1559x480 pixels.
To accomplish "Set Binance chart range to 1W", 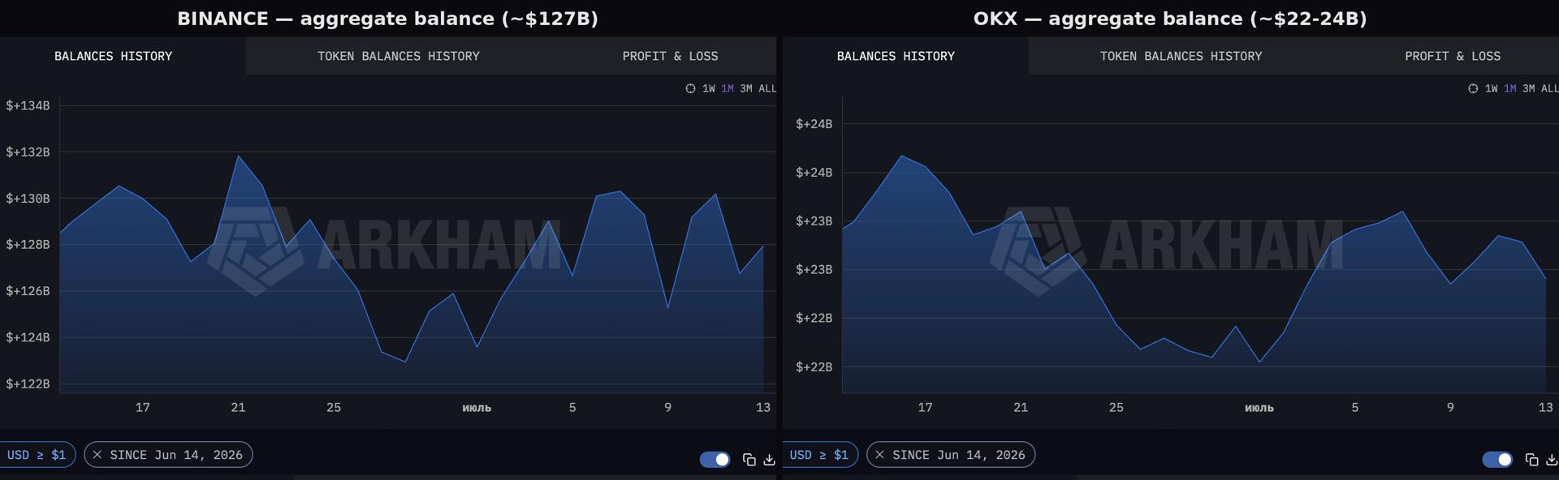I will (709, 88).
